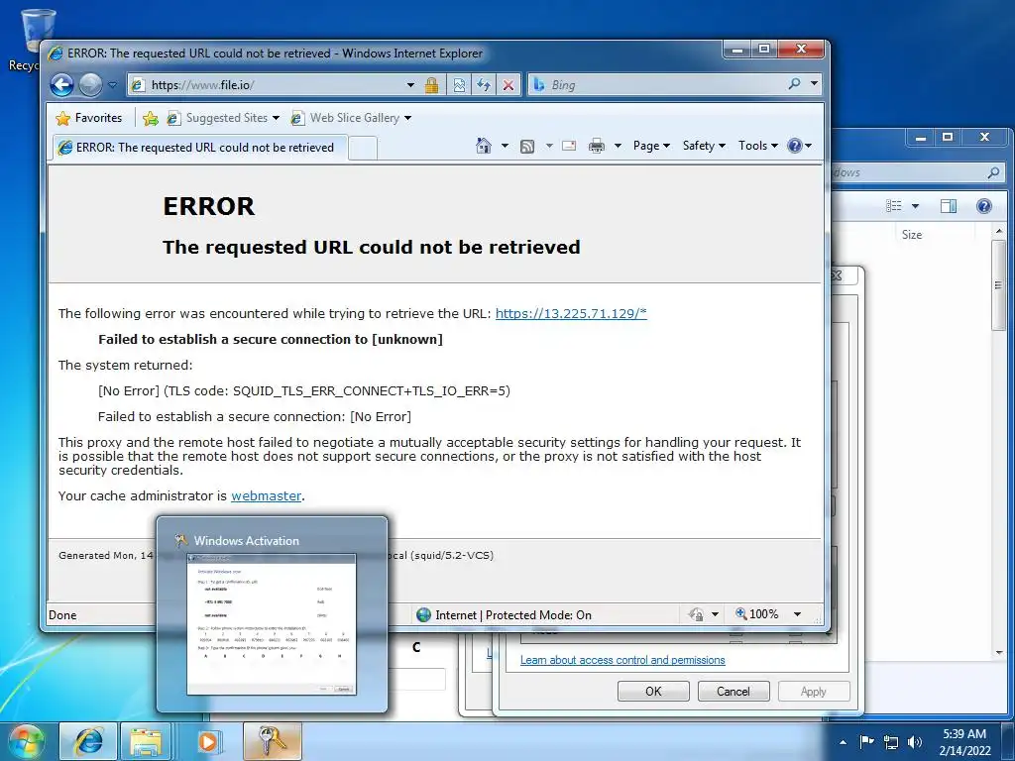This screenshot has width=1015, height=761.
Task: Open the recent pages dropdown arrow
Action: [112, 85]
